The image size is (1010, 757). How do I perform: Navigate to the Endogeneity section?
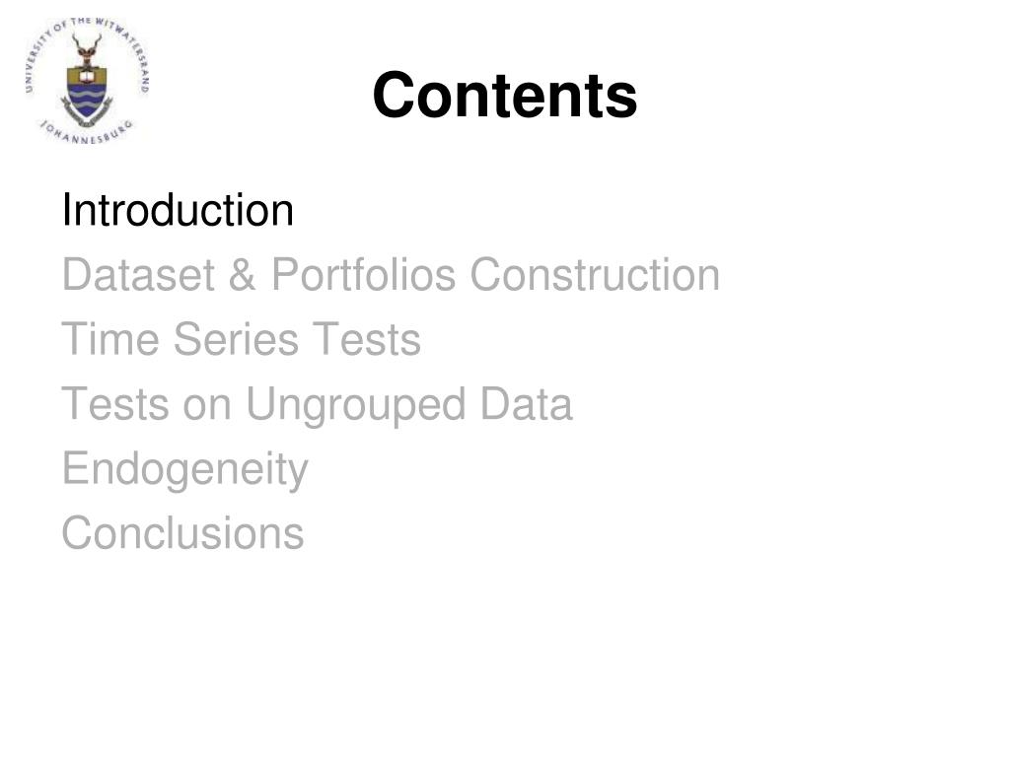[x=185, y=470]
